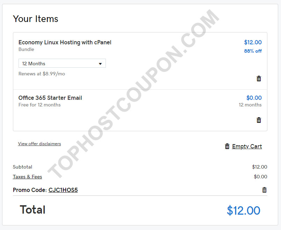The height and width of the screenshot is (230, 281).
Task: Click the $12.00 hosting price
Action: click(x=253, y=42)
